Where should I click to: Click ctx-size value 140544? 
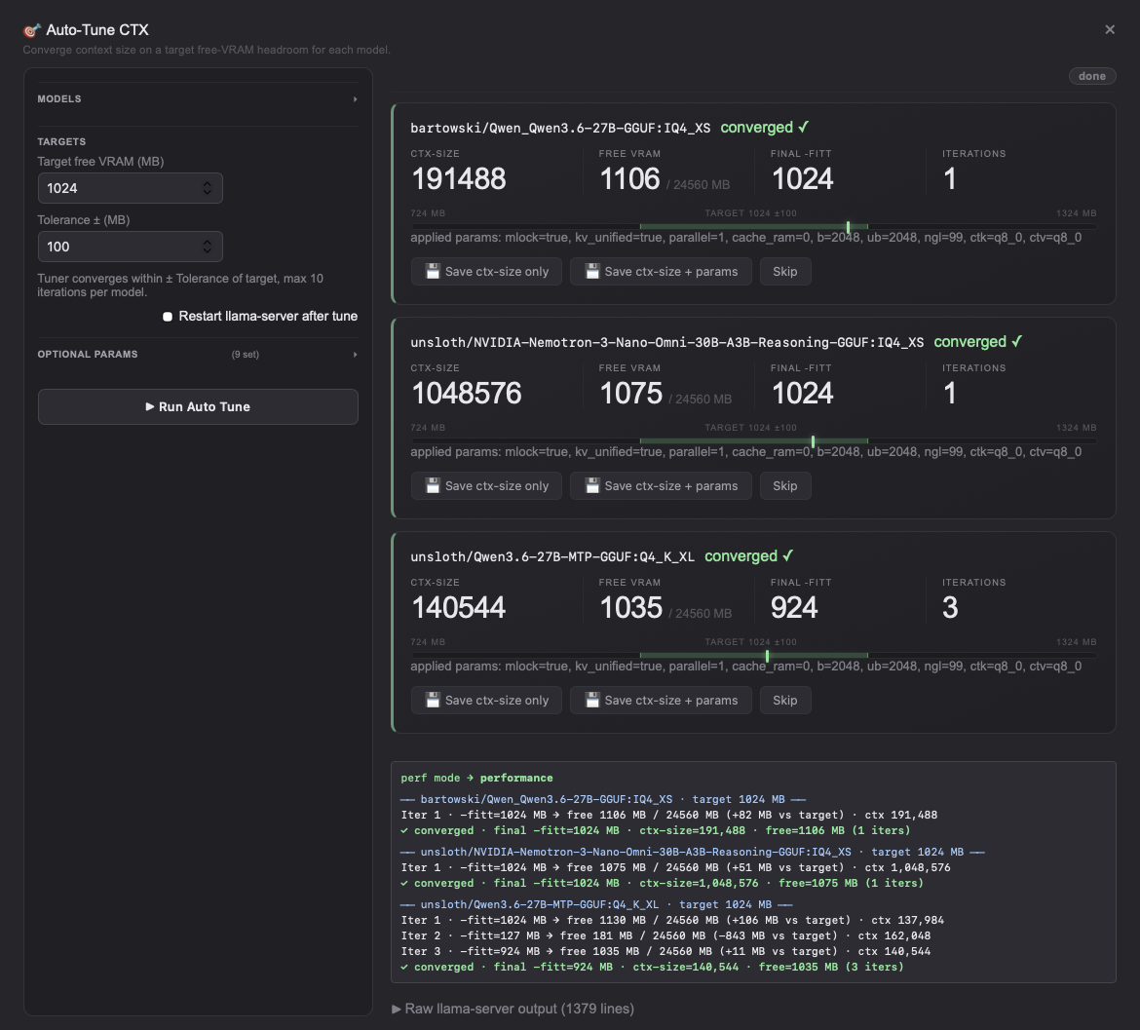(458, 608)
